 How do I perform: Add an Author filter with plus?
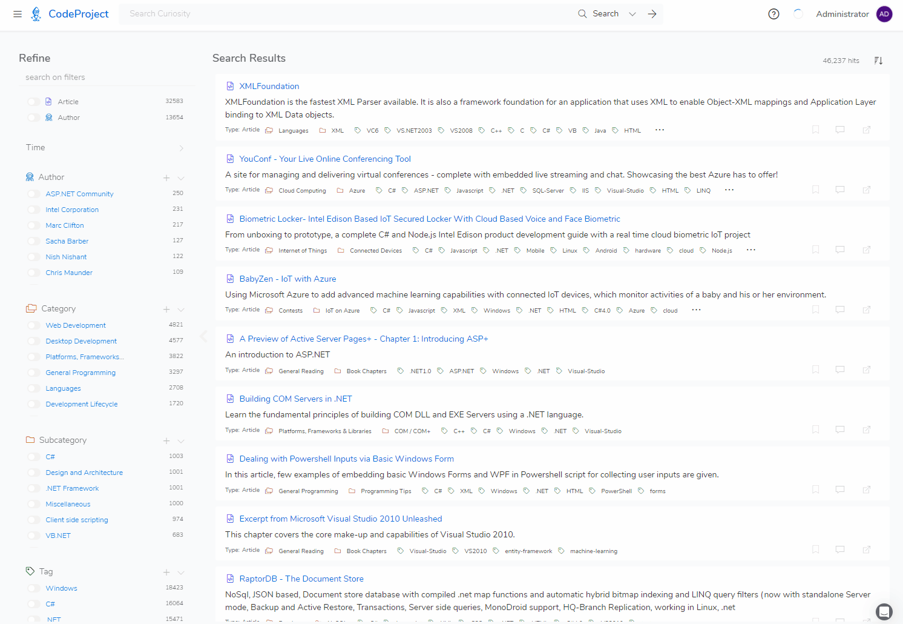click(166, 178)
